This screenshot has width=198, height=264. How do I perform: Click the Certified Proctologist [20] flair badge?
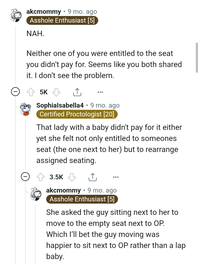[77, 114]
